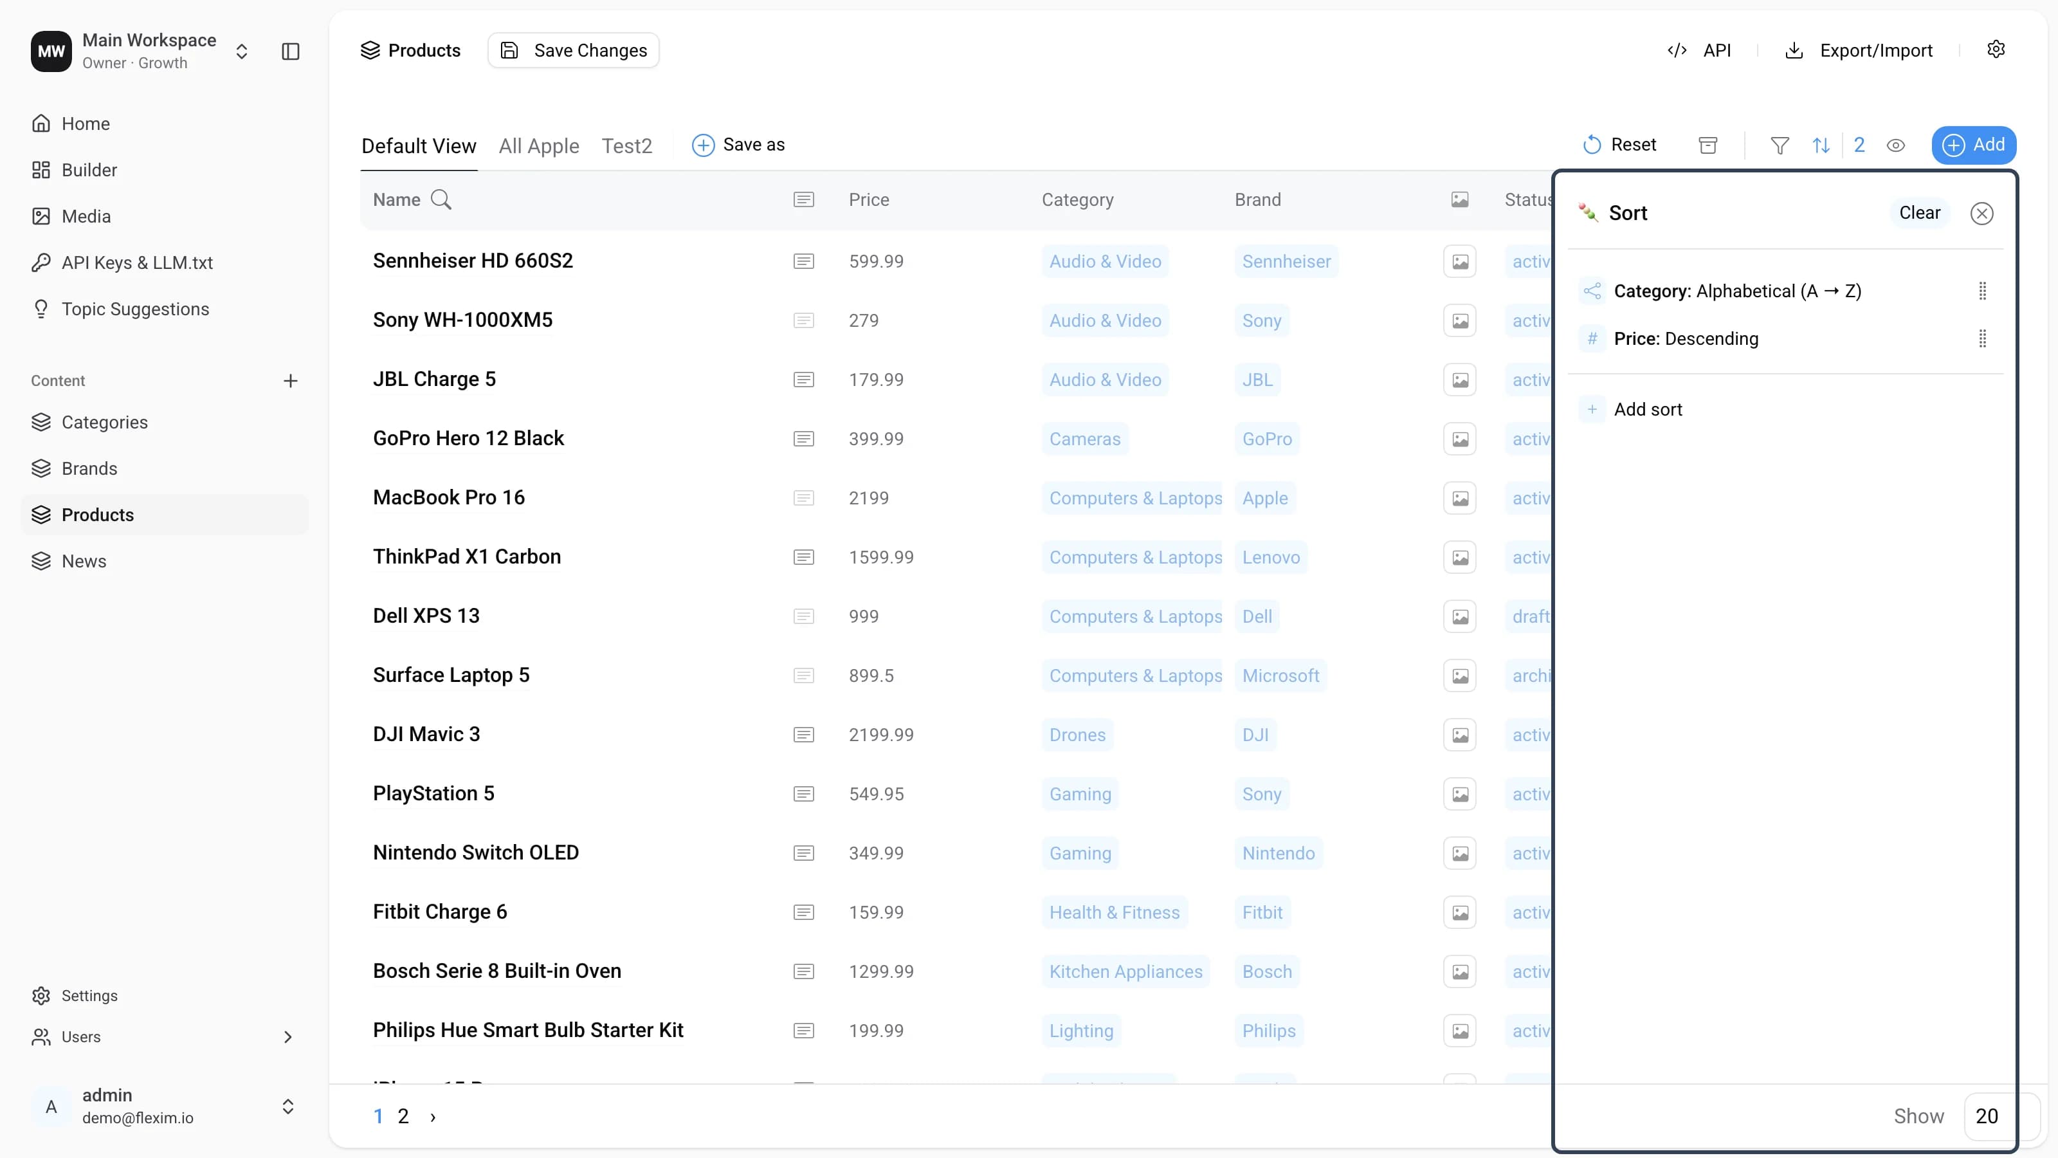Open description icon for PlayStation 5
The height and width of the screenshot is (1158, 2058).
pos(804,794)
